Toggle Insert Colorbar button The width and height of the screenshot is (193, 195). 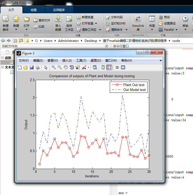click(x=103, y=68)
